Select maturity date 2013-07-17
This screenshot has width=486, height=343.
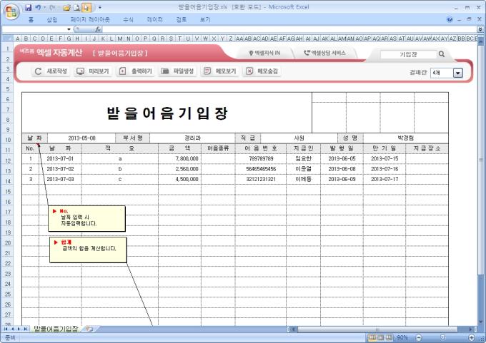point(385,180)
